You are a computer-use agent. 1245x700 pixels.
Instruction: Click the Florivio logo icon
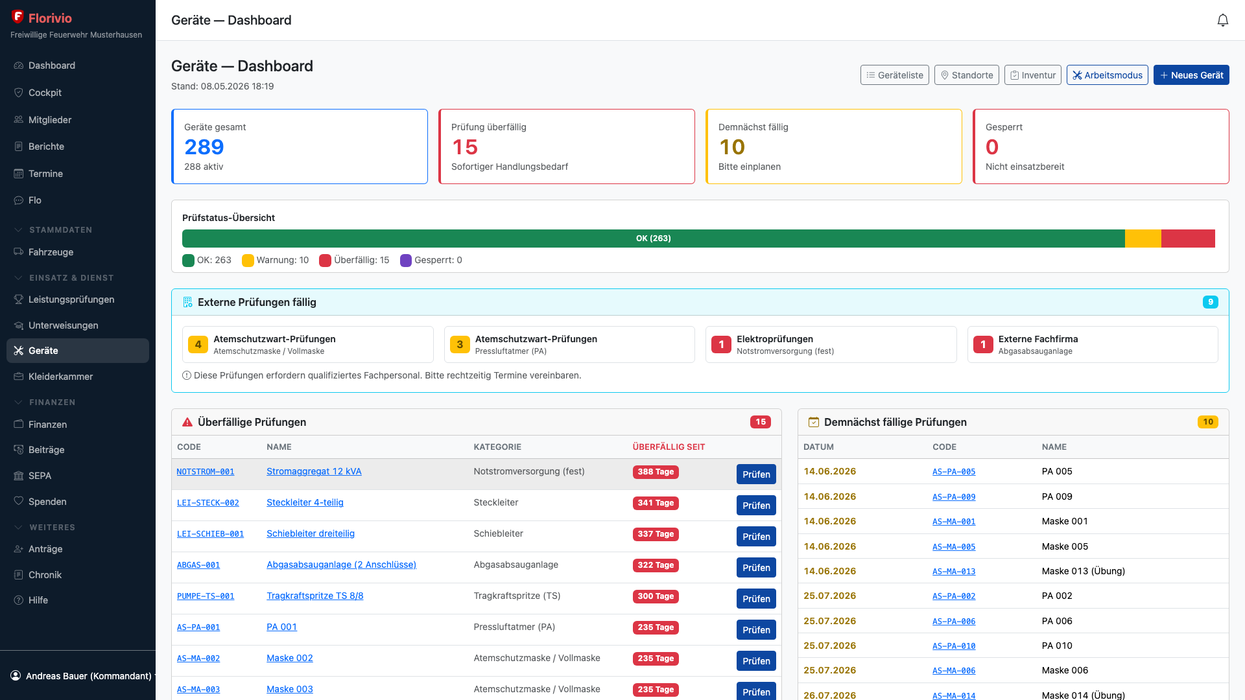(18, 17)
